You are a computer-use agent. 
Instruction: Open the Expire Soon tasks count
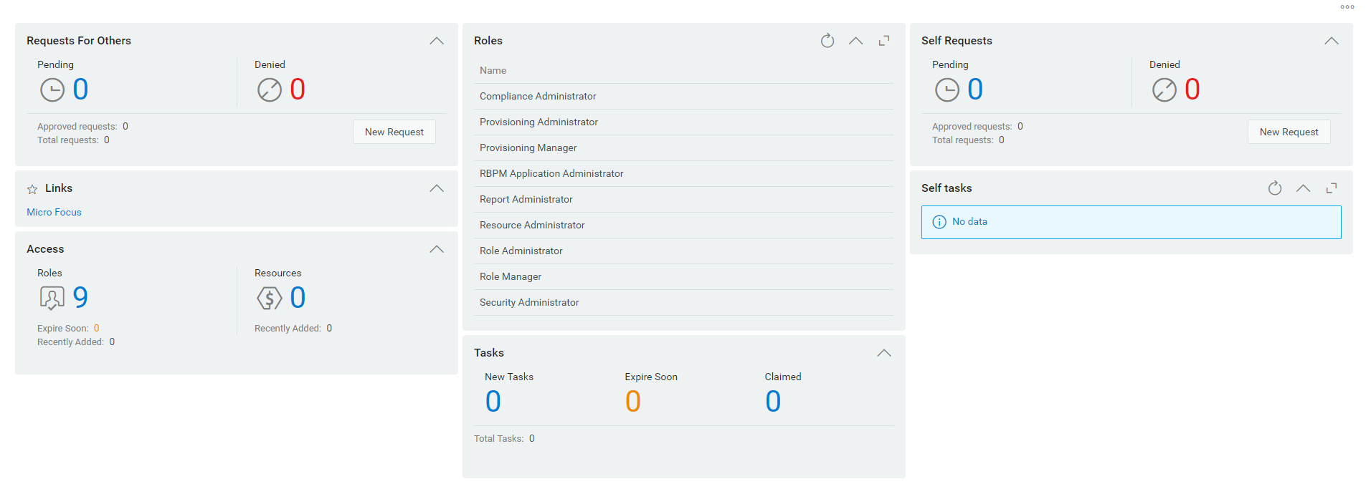[x=632, y=402]
